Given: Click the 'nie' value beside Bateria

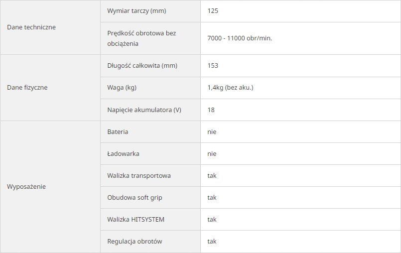Looking at the screenshot, I should click(x=212, y=132).
